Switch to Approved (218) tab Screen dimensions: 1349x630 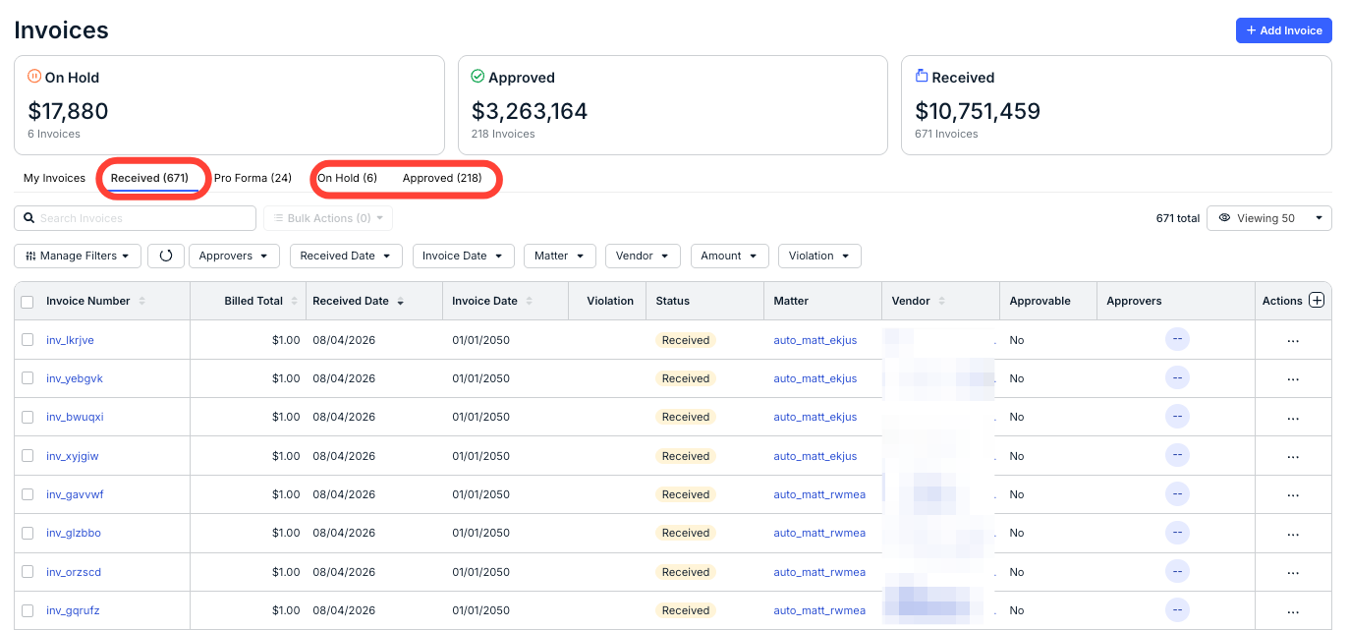tap(442, 178)
